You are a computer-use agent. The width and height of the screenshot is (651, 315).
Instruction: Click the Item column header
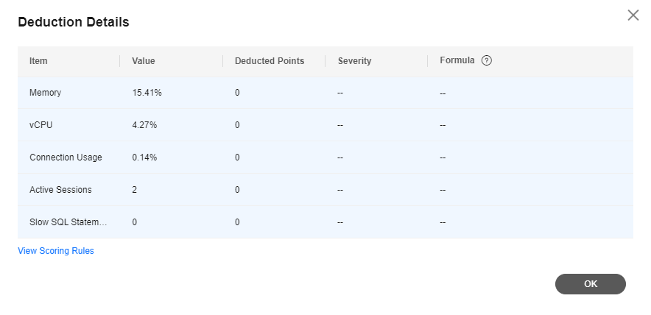pos(38,61)
